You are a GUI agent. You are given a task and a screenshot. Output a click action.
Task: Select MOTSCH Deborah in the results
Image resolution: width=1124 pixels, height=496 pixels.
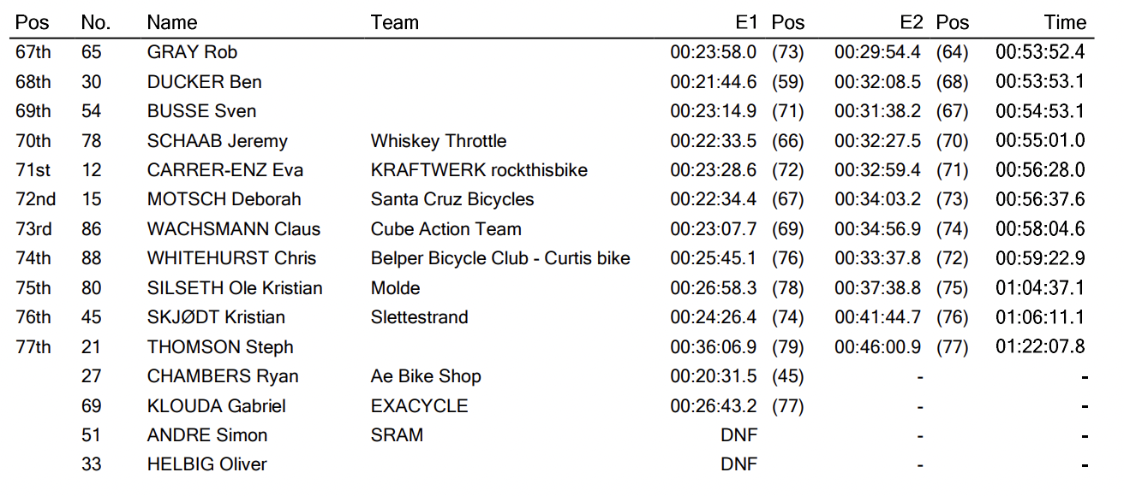[224, 199]
